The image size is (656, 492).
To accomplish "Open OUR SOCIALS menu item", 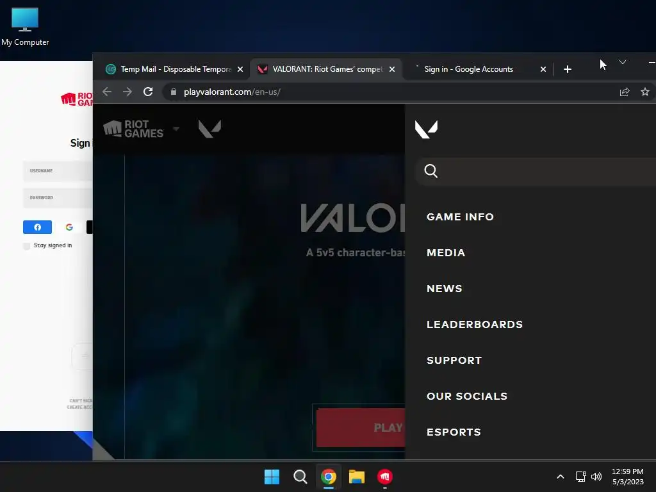I will (467, 396).
